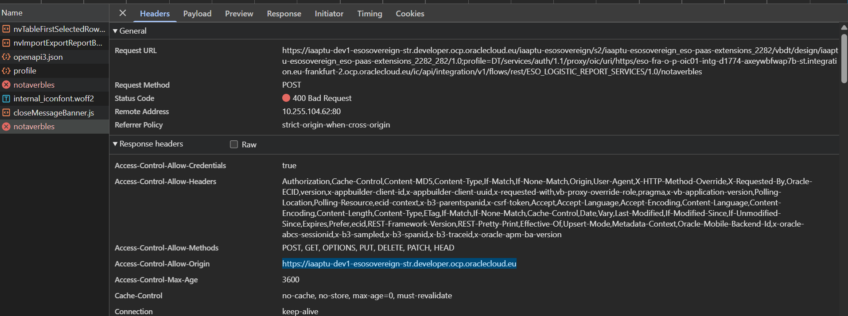Image resolution: width=848 pixels, height=316 pixels.
Task: Collapse the General section
Action: (x=115, y=31)
